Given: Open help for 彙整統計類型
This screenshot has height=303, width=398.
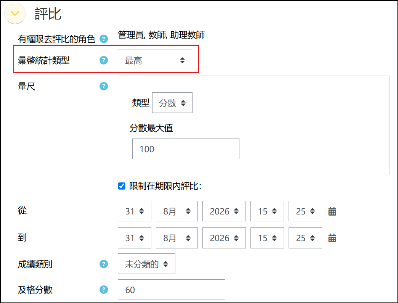Looking at the screenshot, I should click(x=104, y=60).
